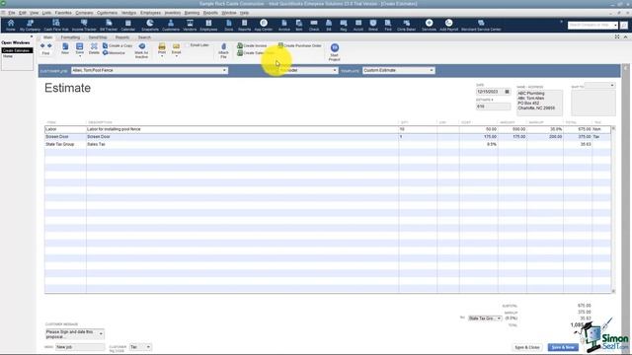632x355 pixels.
Task: Expand the Customer Tax Code dropdown
Action: [148, 347]
